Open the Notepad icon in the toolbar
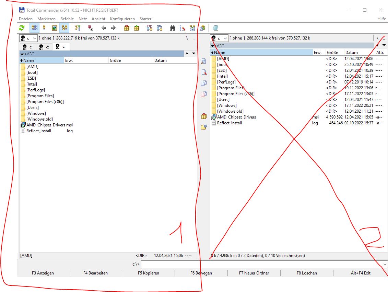 coord(215,28)
